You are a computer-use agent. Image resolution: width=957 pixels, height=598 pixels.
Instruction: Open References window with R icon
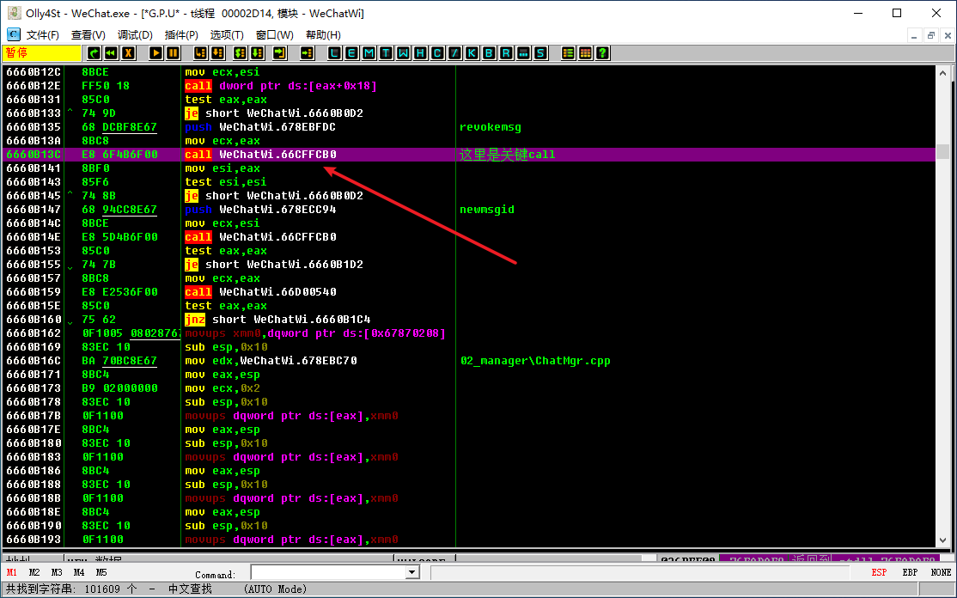pyautogui.click(x=506, y=53)
